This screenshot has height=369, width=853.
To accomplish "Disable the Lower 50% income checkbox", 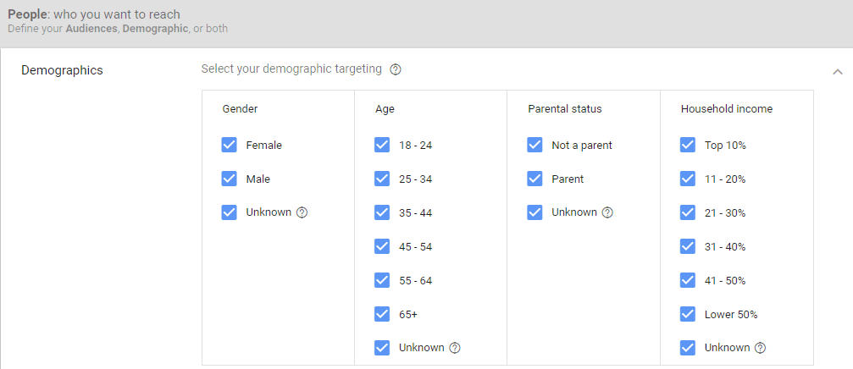I will 688,314.
